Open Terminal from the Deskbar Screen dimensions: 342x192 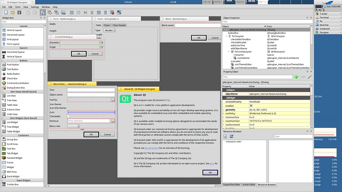(324, 17)
